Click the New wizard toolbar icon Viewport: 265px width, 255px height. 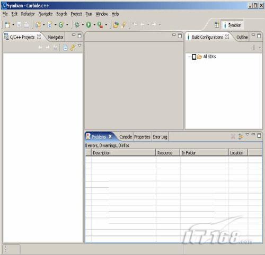(x=7, y=25)
